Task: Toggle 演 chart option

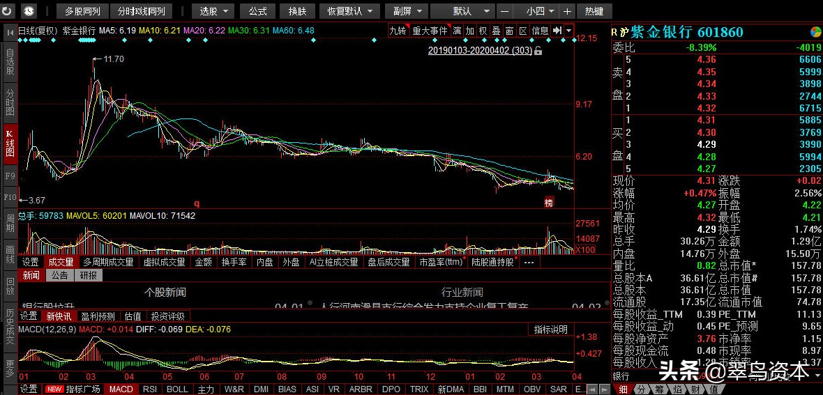Action: pos(457,31)
